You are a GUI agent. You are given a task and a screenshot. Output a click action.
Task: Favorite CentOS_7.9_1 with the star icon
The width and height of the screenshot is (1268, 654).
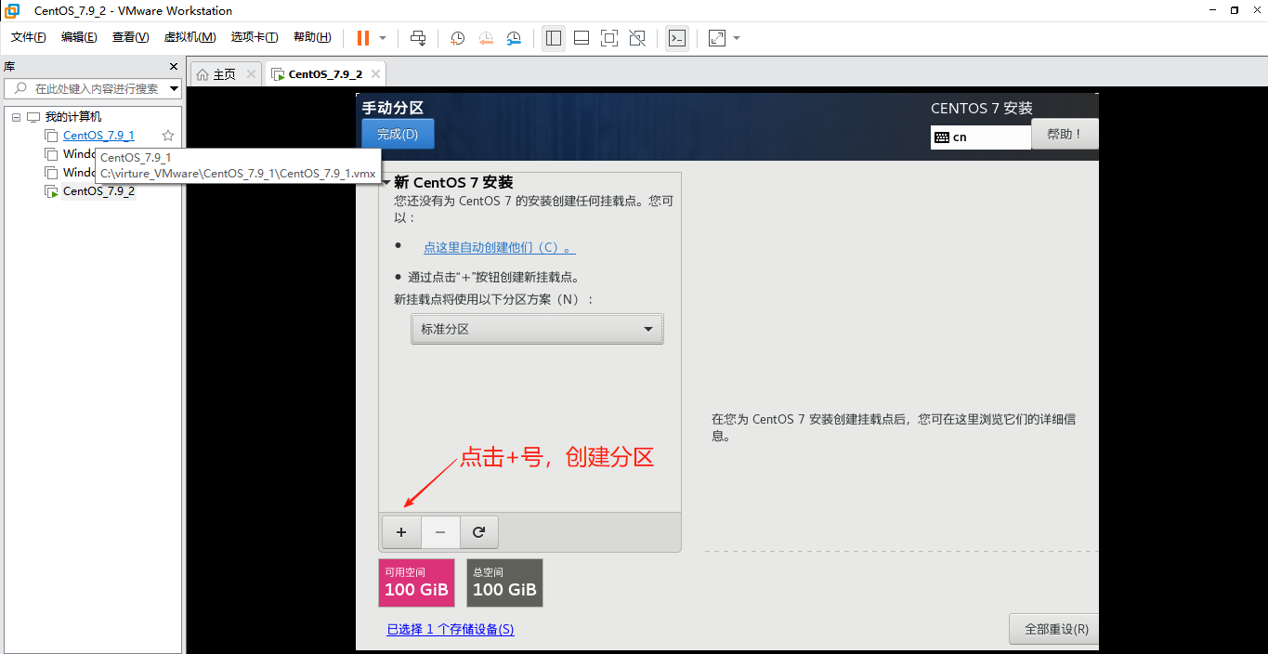point(168,136)
